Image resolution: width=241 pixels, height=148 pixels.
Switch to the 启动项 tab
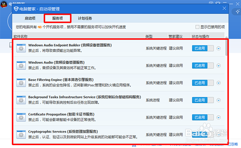[x=30, y=18]
